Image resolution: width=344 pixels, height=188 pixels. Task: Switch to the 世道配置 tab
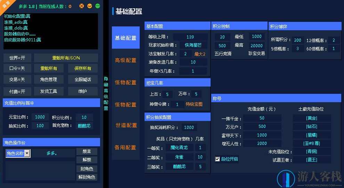click(x=126, y=125)
